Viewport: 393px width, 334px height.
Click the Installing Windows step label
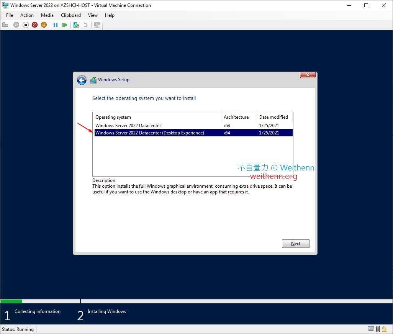107,311
